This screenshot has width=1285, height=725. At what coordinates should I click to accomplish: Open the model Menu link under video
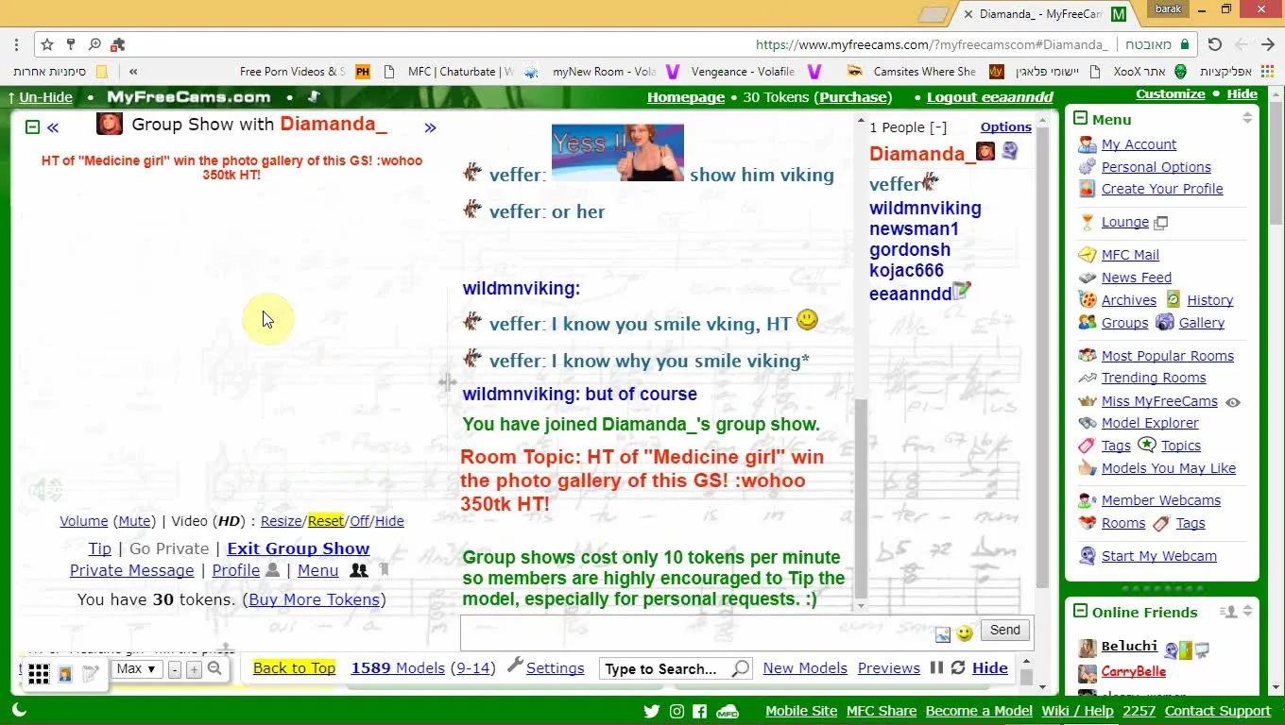tap(317, 570)
